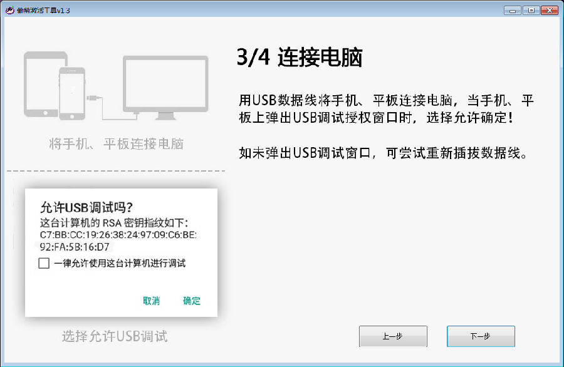Click the 将手机、平板连接电脑 caption
The image size is (564, 367).
click(116, 144)
